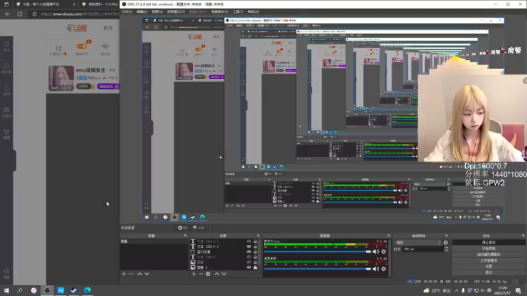Lock the 窗口采集 source
This screenshot has width=527, height=296.
(255, 252)
